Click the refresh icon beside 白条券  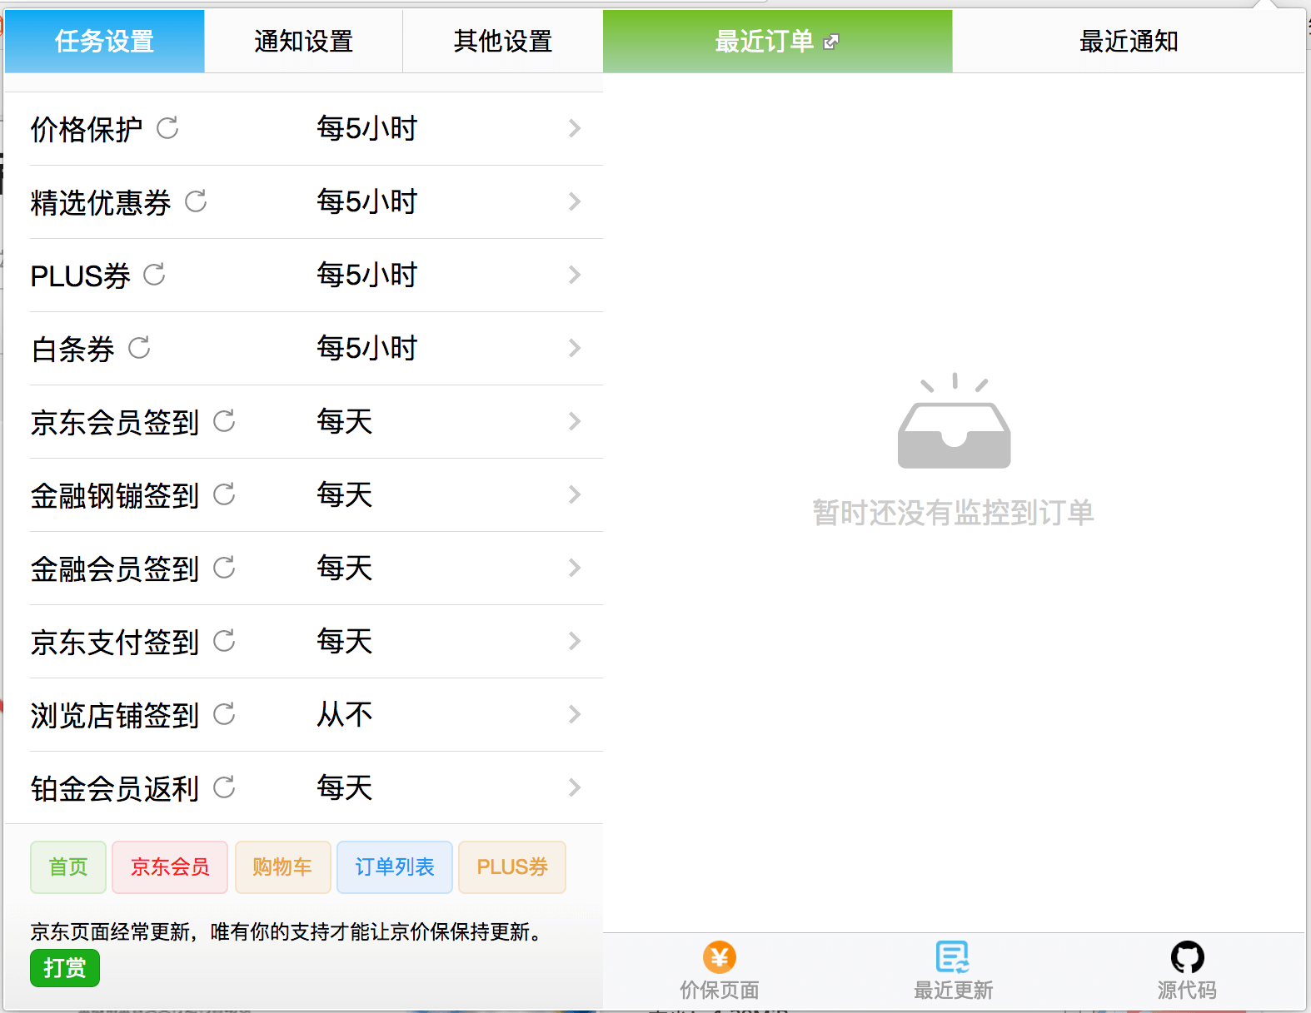click(139, 348)
